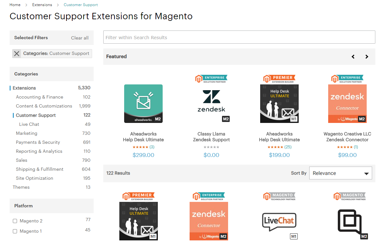Click the Categories filter heading
Image resolution: width=384 pixels, height=242 pixels.
point(26,74)
